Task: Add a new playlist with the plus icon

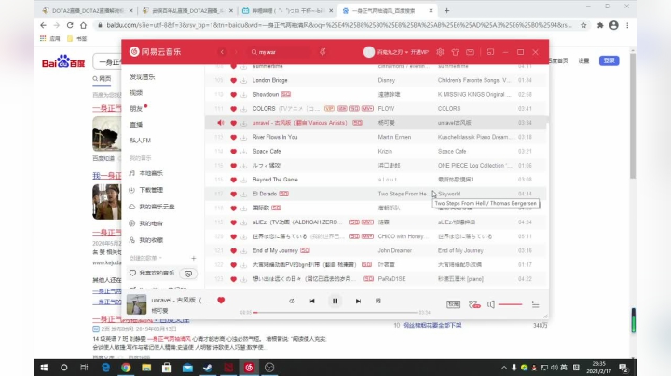Action: [x=194, y=258]
